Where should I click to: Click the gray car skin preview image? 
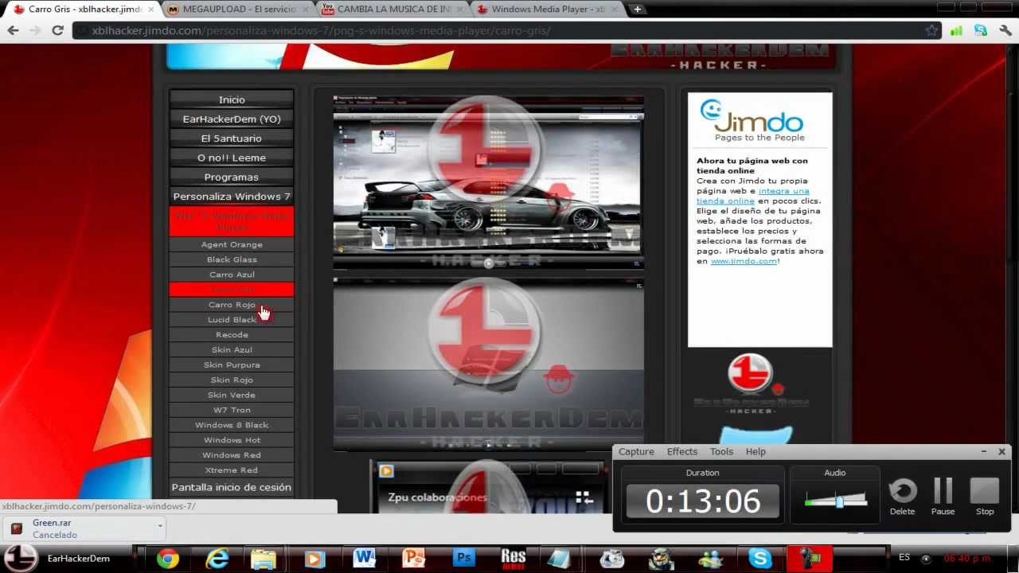click(x=488, y=182)
